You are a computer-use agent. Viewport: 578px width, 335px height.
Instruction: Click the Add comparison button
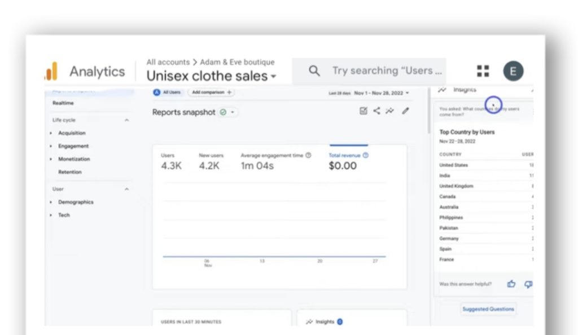click(211, 92)
